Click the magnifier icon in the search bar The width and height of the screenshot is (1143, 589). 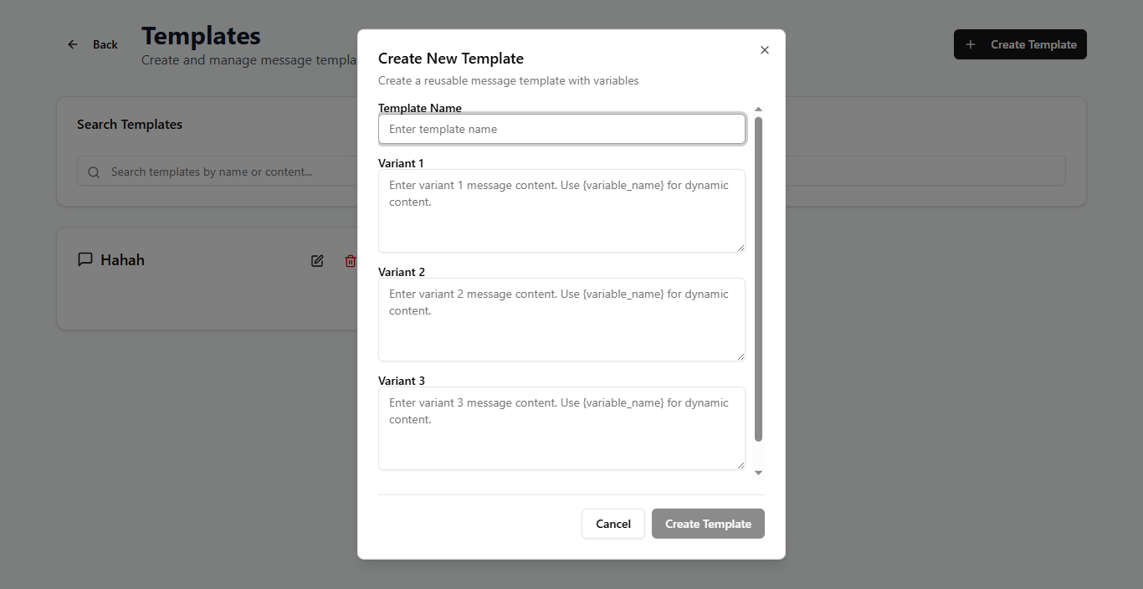94,172
